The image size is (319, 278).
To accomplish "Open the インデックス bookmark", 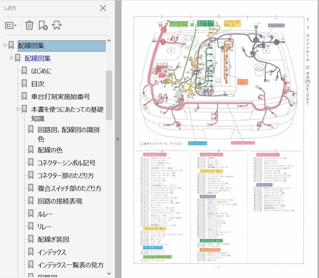I will tap(52, 252).
